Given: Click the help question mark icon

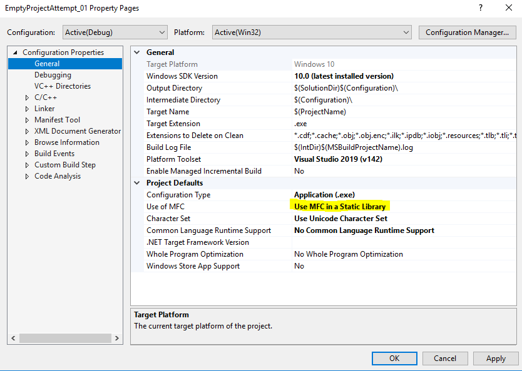Looking at the screenshot, I should [x=481, y=8].
